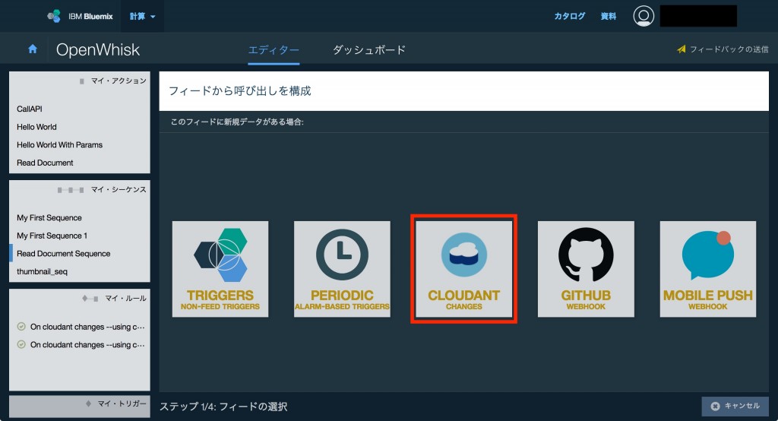Select Hello World With Params action
The width and height of the screenshot is (778, 421).
coord(59,144)
